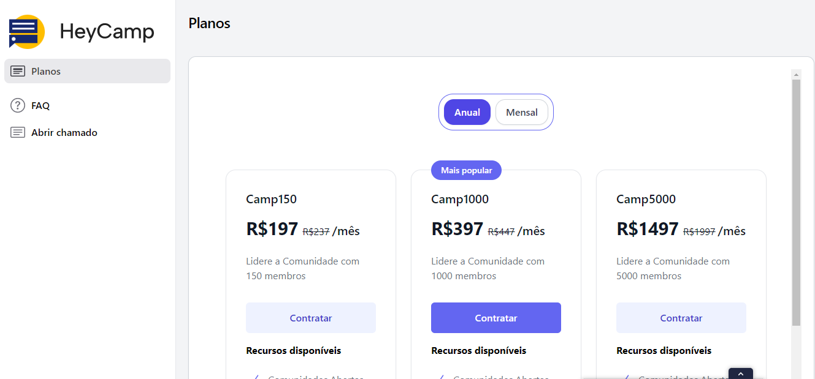Click the HeyCamp brand name

pyautogui.click(x=107, y=32)
